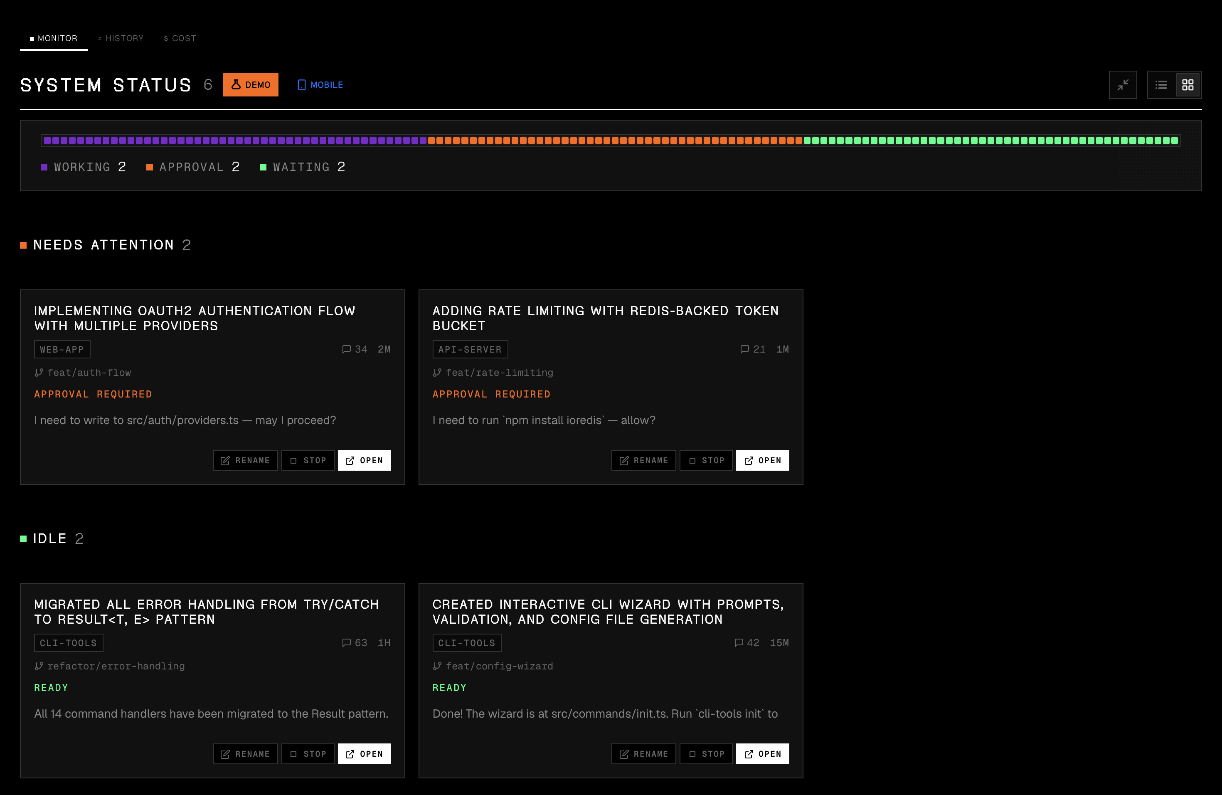Toggle the DEMO mode button

click(251, 85)
